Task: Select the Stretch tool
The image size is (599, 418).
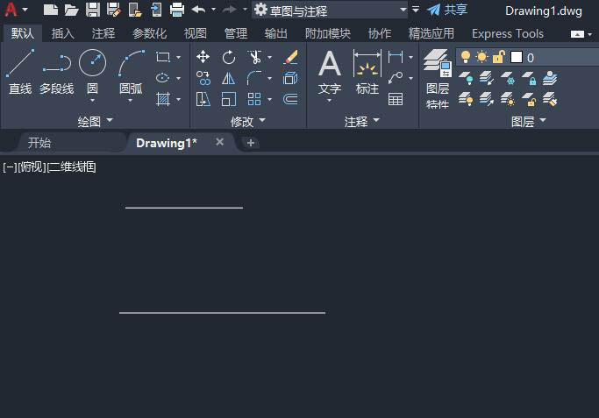Action: [203, 99]
